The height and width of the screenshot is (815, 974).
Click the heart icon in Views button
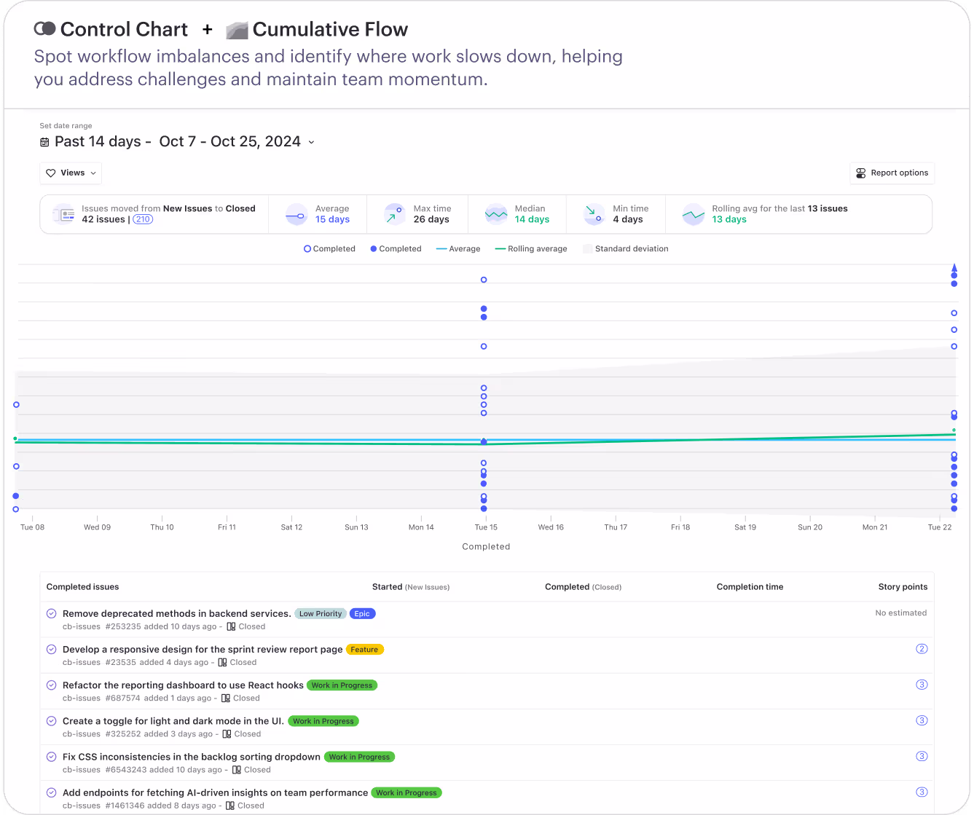click(51, 173)
